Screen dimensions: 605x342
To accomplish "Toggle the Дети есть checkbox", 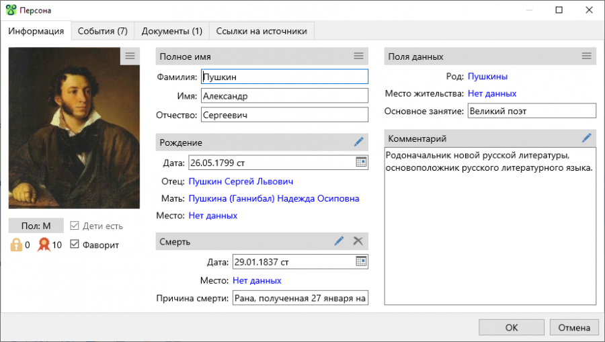I will point(75,226).
